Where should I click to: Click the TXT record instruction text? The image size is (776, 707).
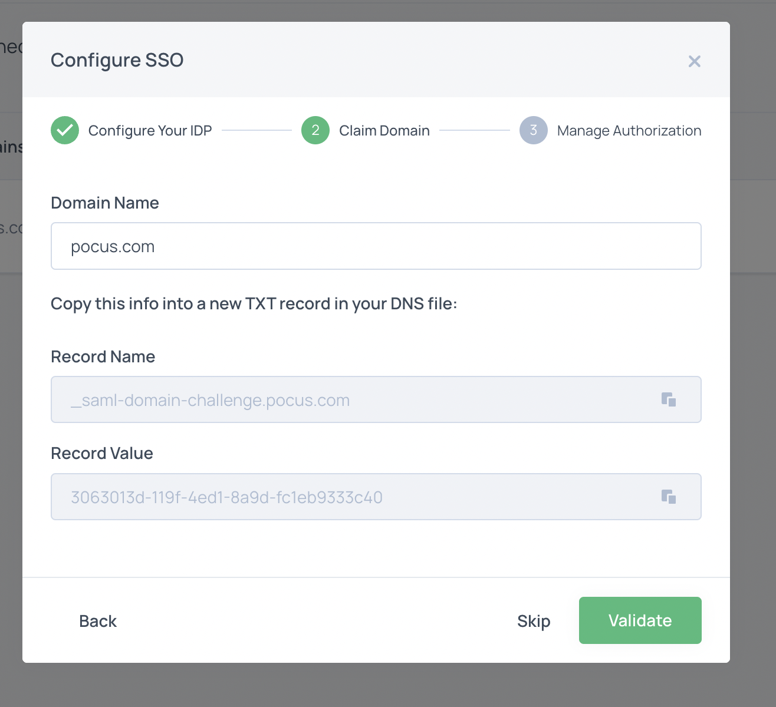[254, 304]
